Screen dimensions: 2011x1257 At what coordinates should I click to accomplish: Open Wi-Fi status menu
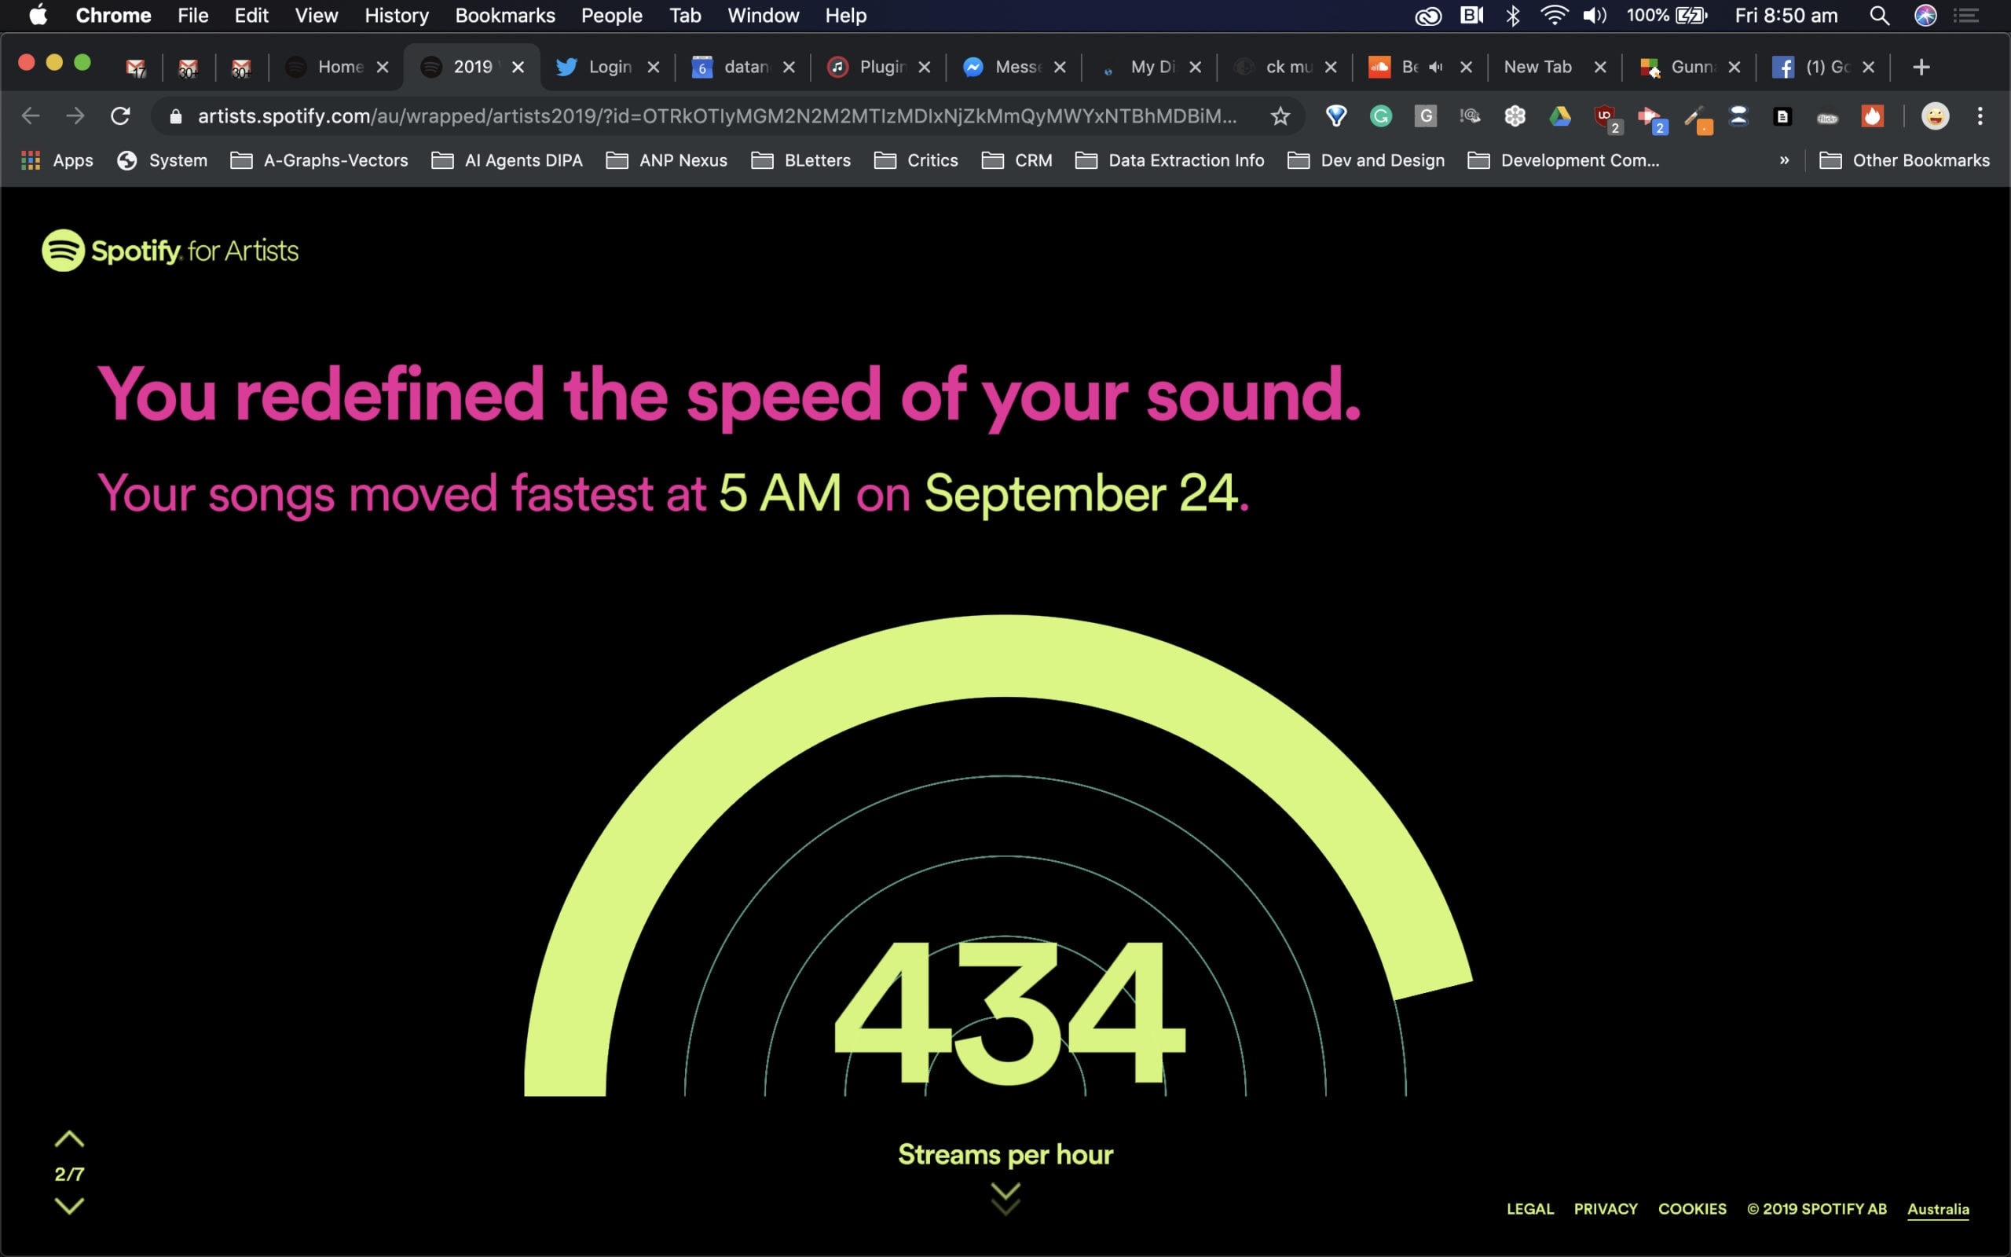(1553, 15)
